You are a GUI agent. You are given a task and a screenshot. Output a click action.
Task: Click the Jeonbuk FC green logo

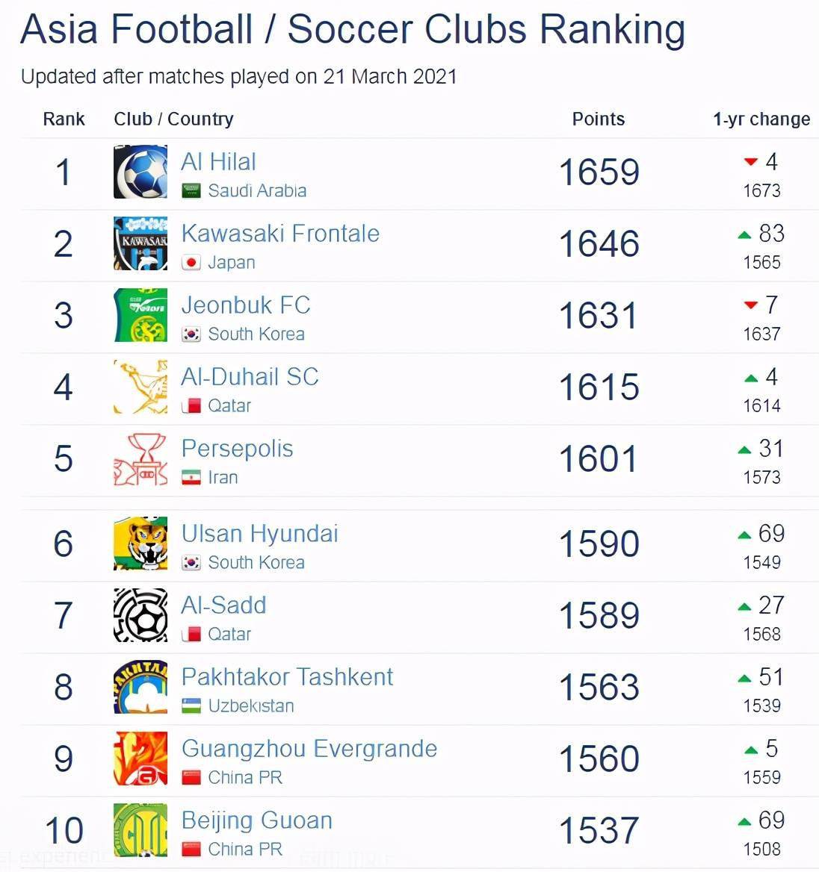140,315
